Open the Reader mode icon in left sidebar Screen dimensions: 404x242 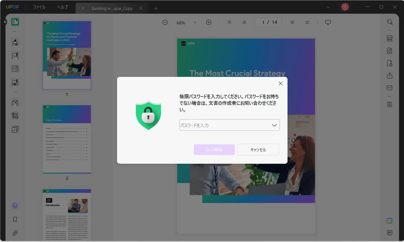pyautogui.click(x=15, y=22)
